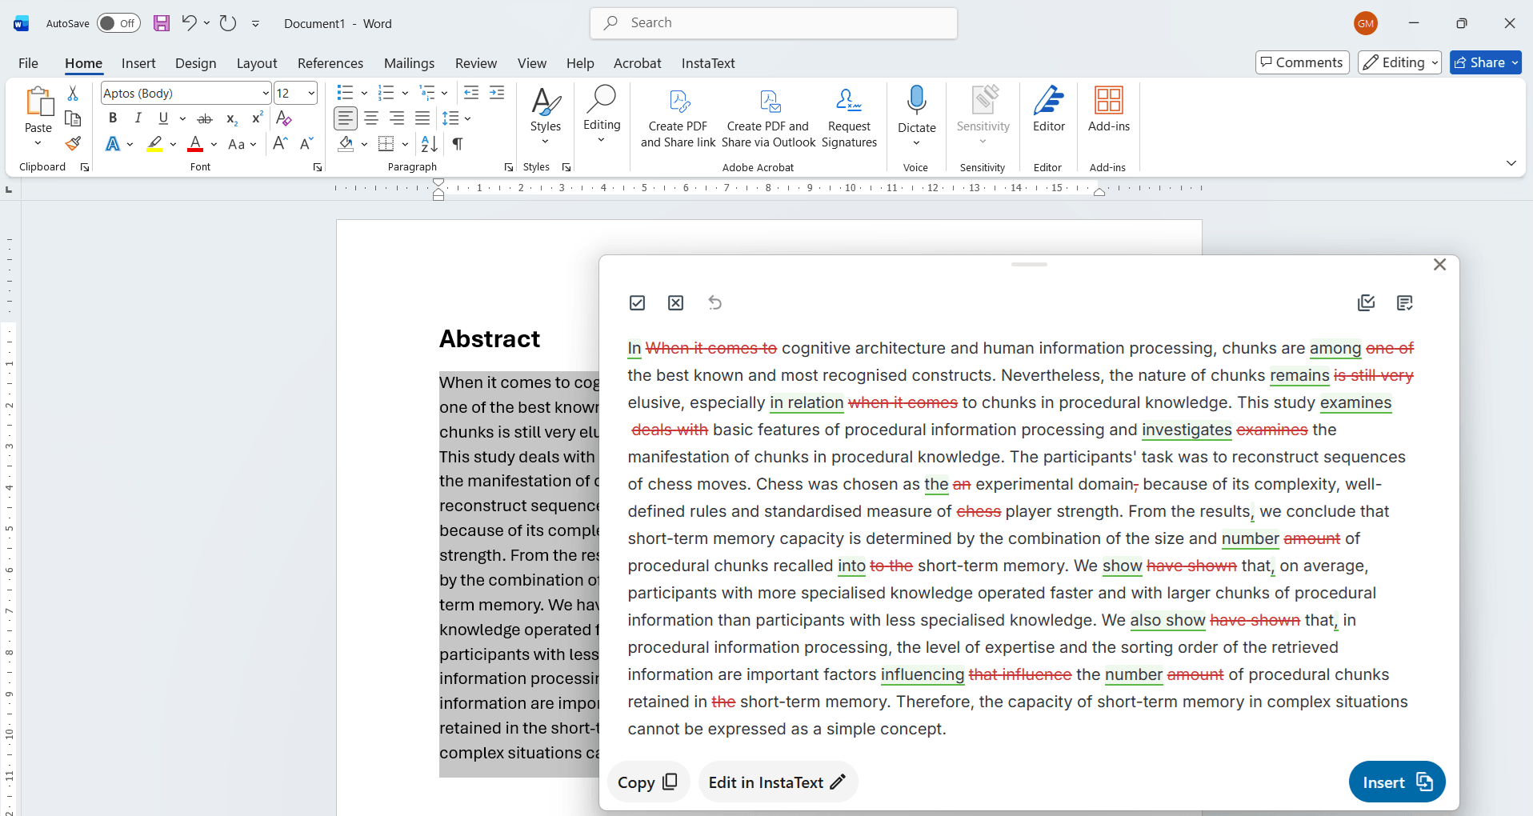Viewport: 1533px width, 816px height.
Task: Apply paragraph shading bucket color
Action: [x=346, y=144]
